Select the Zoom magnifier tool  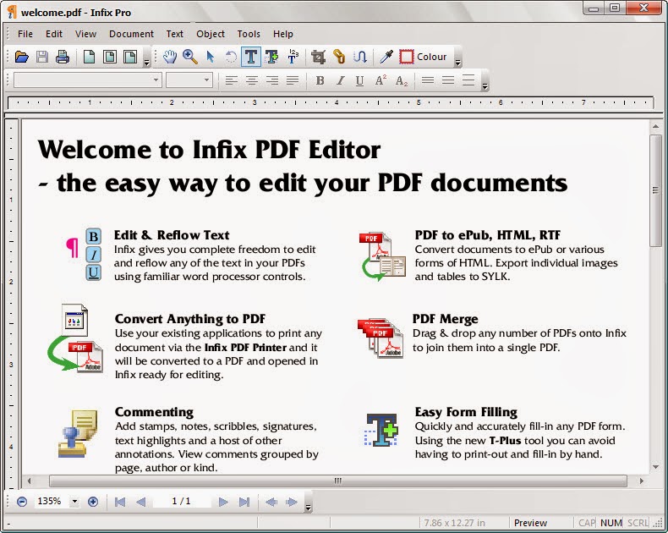pos(189,57)
